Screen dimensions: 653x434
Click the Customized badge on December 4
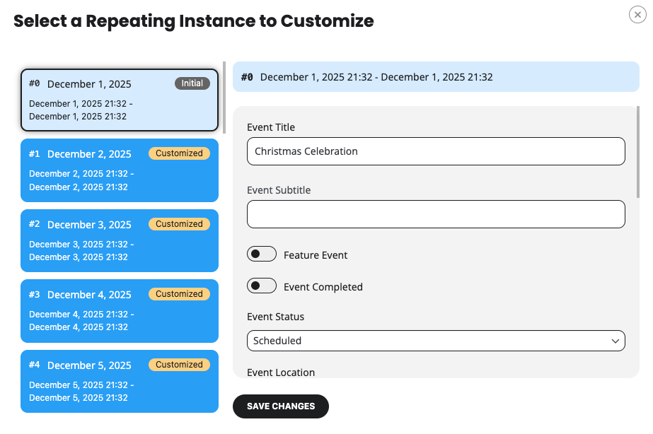click(x=179, y=294)
